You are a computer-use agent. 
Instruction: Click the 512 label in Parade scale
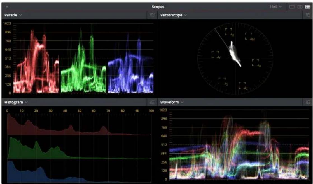(x=8, y=58)
